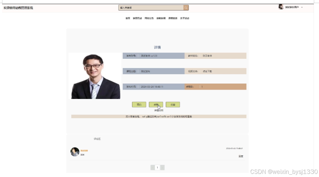Click the 发布时间 label
The height and width of the screenshot is (177, 319).
click(x=131, y=87)
